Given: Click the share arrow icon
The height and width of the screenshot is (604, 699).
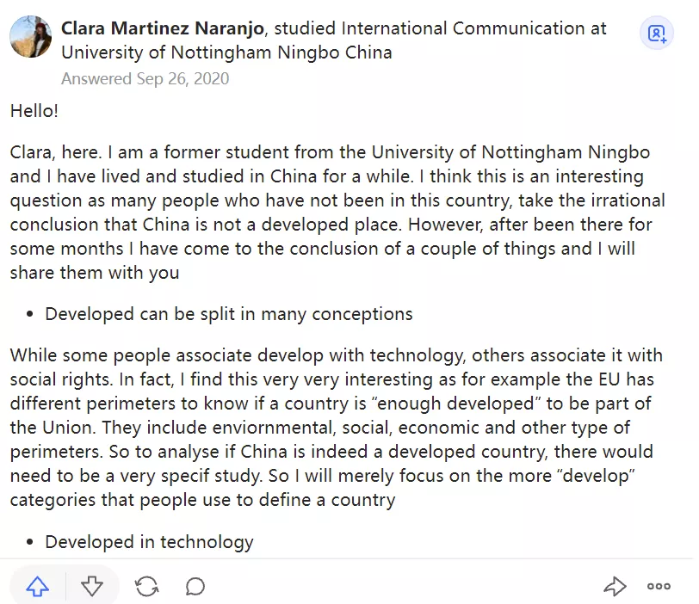Looking at the screenshot, I should 615,587.
